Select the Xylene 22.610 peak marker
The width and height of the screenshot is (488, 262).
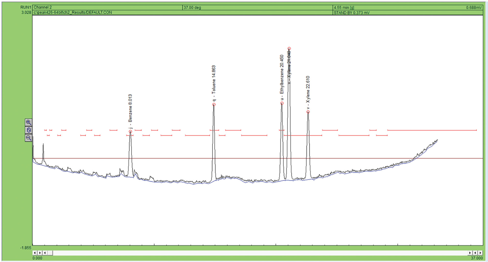tap(308, 112)
